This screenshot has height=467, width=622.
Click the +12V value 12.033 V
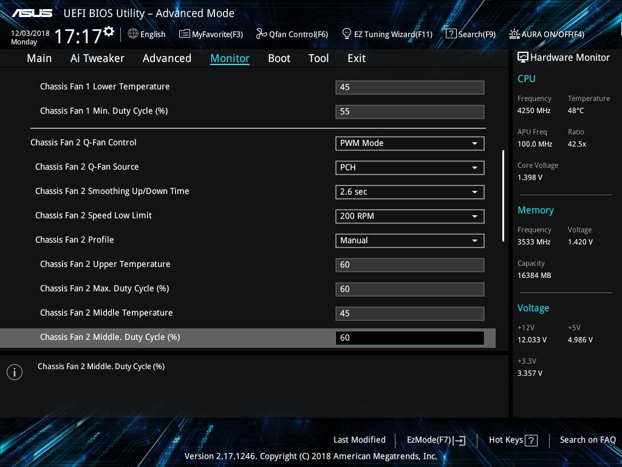pyautogui.click(x=532, y=340)
